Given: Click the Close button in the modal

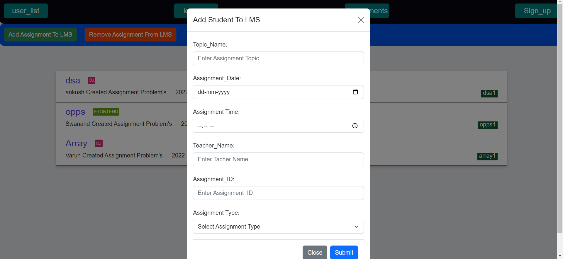Looking at the screenshot, I should [x=315, y=252].
